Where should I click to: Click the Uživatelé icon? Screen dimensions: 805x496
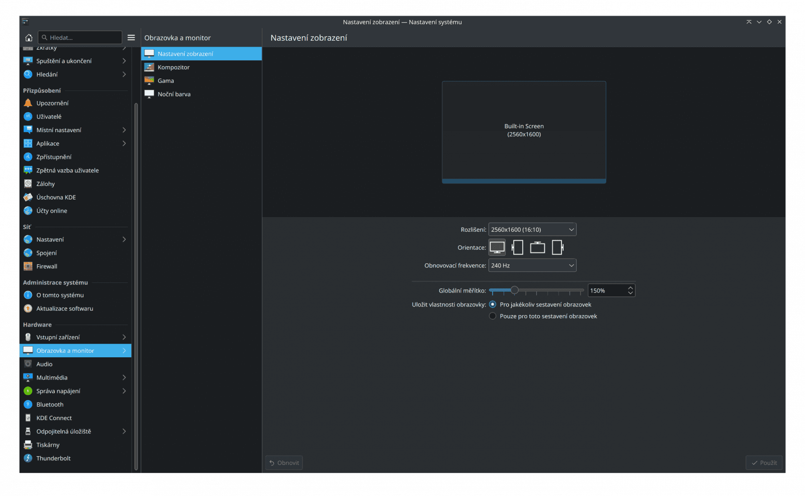click(x=28, y=117)
